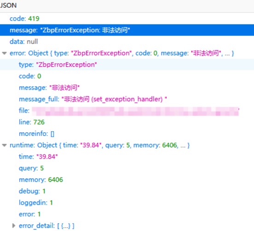Click the blurred file path row

coord(127,110)
